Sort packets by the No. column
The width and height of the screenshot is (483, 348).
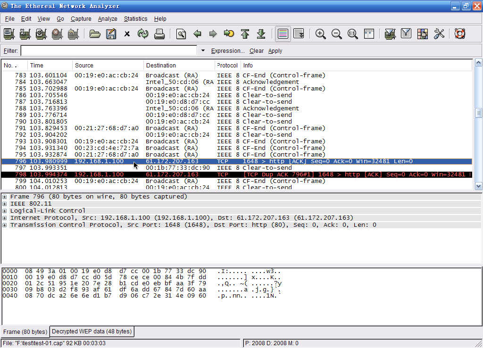[x=15, y=65]
